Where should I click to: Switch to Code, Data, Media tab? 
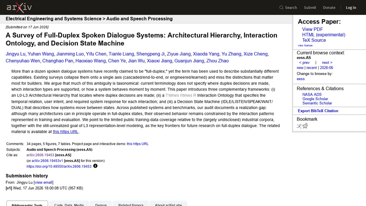click(69, 203)
